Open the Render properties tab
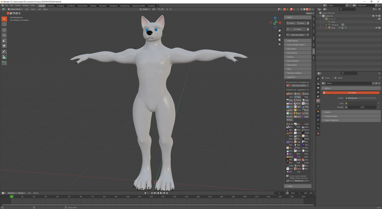Screen dimensions: 382x209 pyautogui.click(x=318, y=84)
